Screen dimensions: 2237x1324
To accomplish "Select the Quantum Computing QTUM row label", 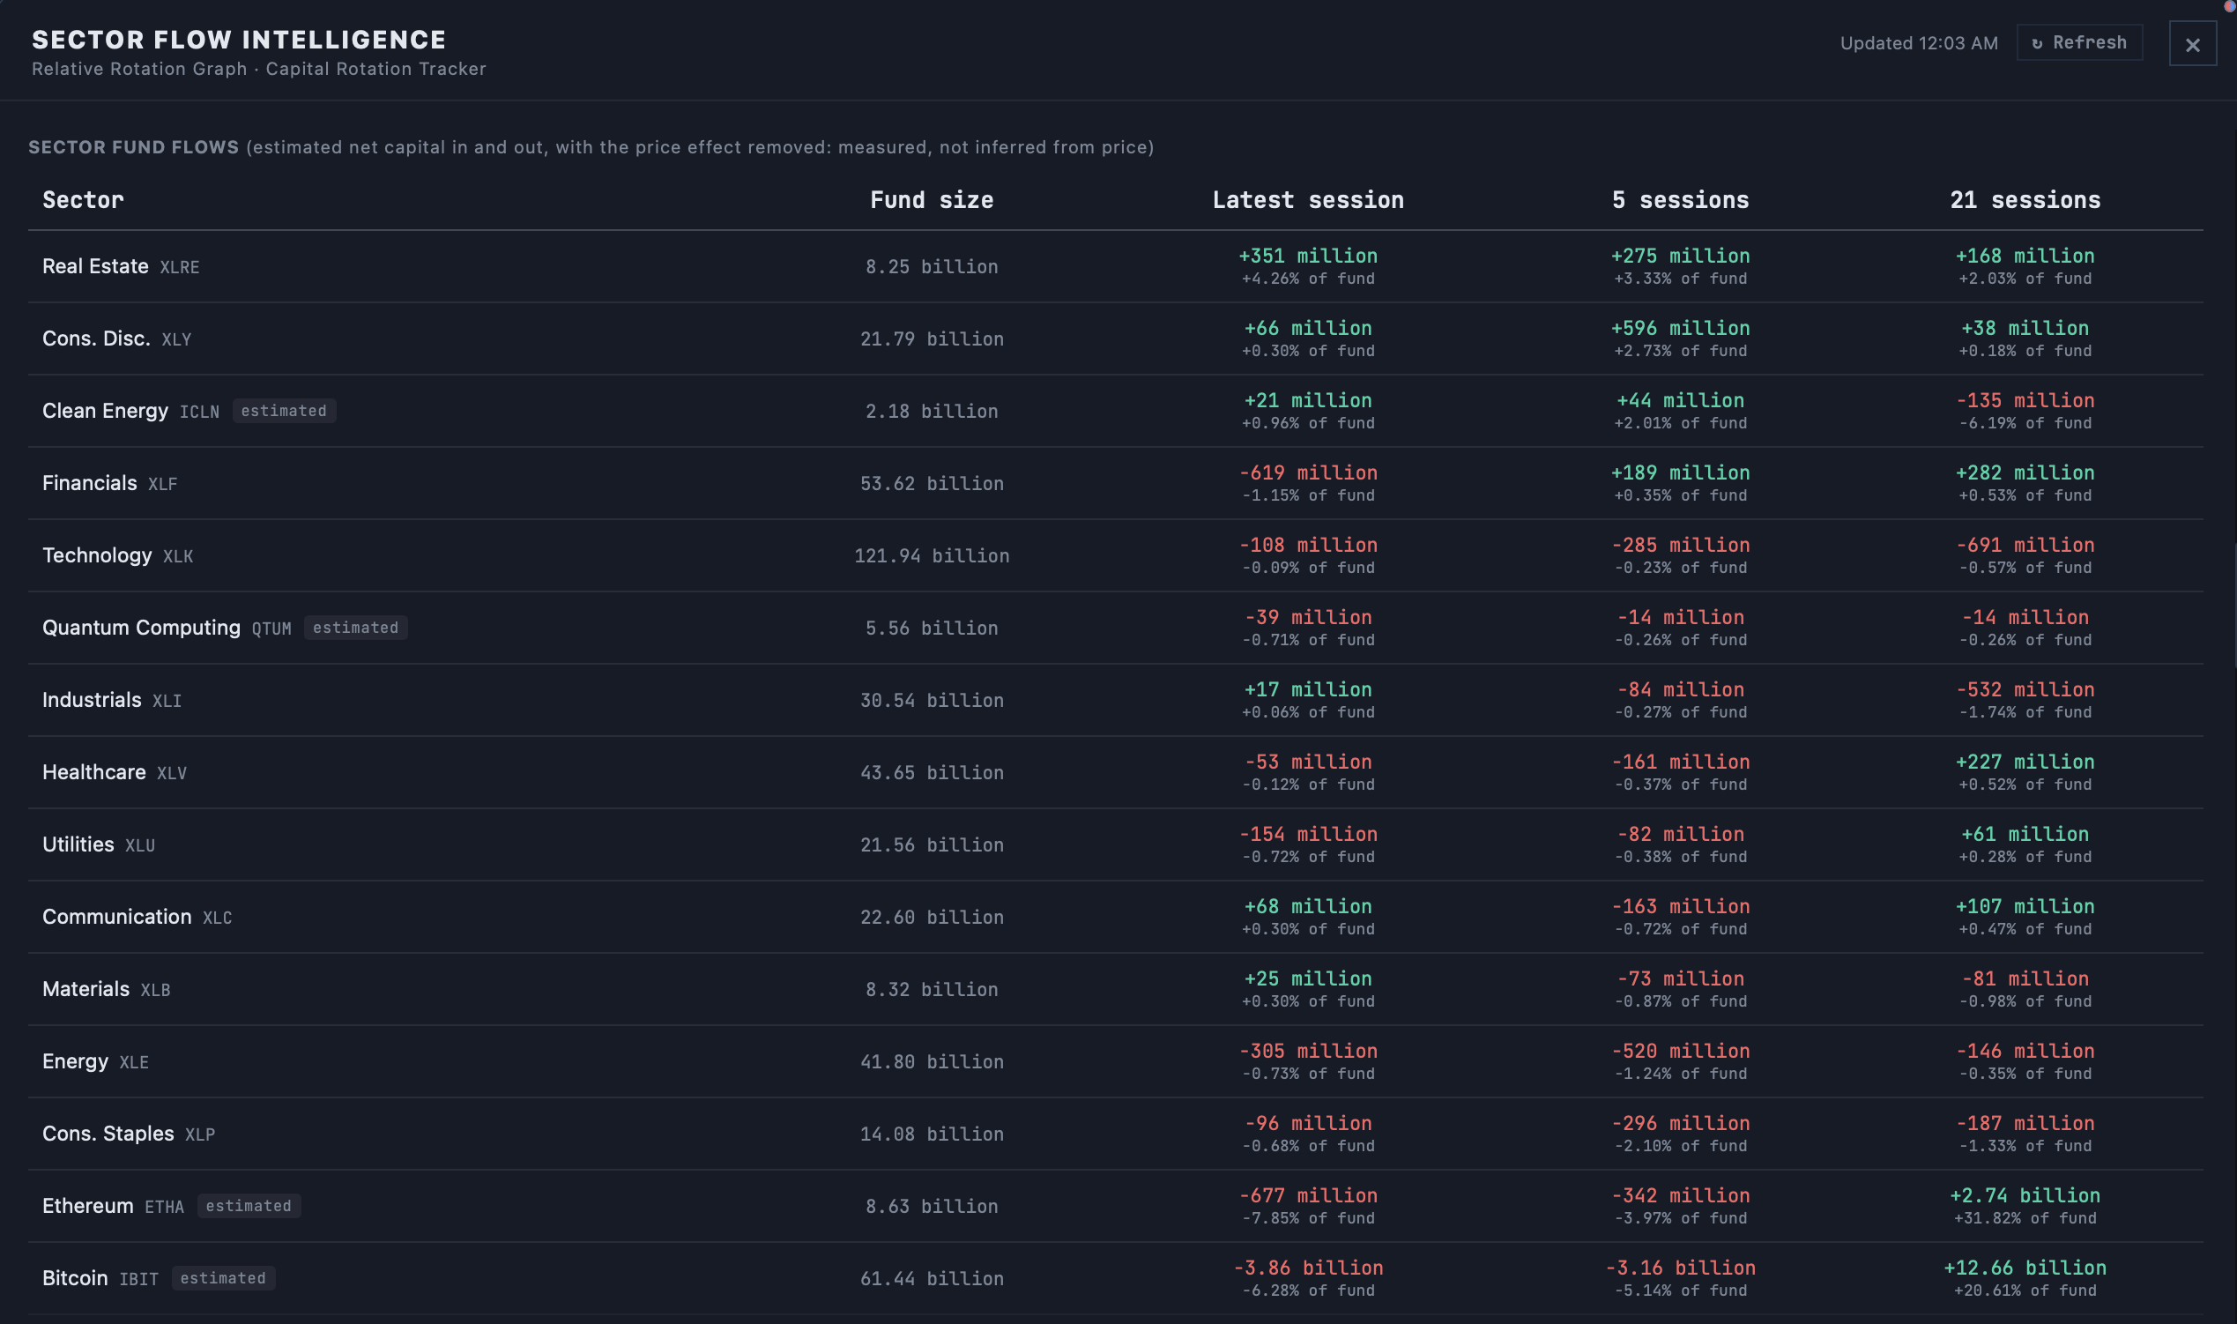I will point(167,629).
